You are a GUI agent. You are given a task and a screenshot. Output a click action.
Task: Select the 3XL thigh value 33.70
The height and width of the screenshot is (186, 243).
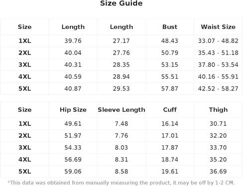[x=218, y=148]
